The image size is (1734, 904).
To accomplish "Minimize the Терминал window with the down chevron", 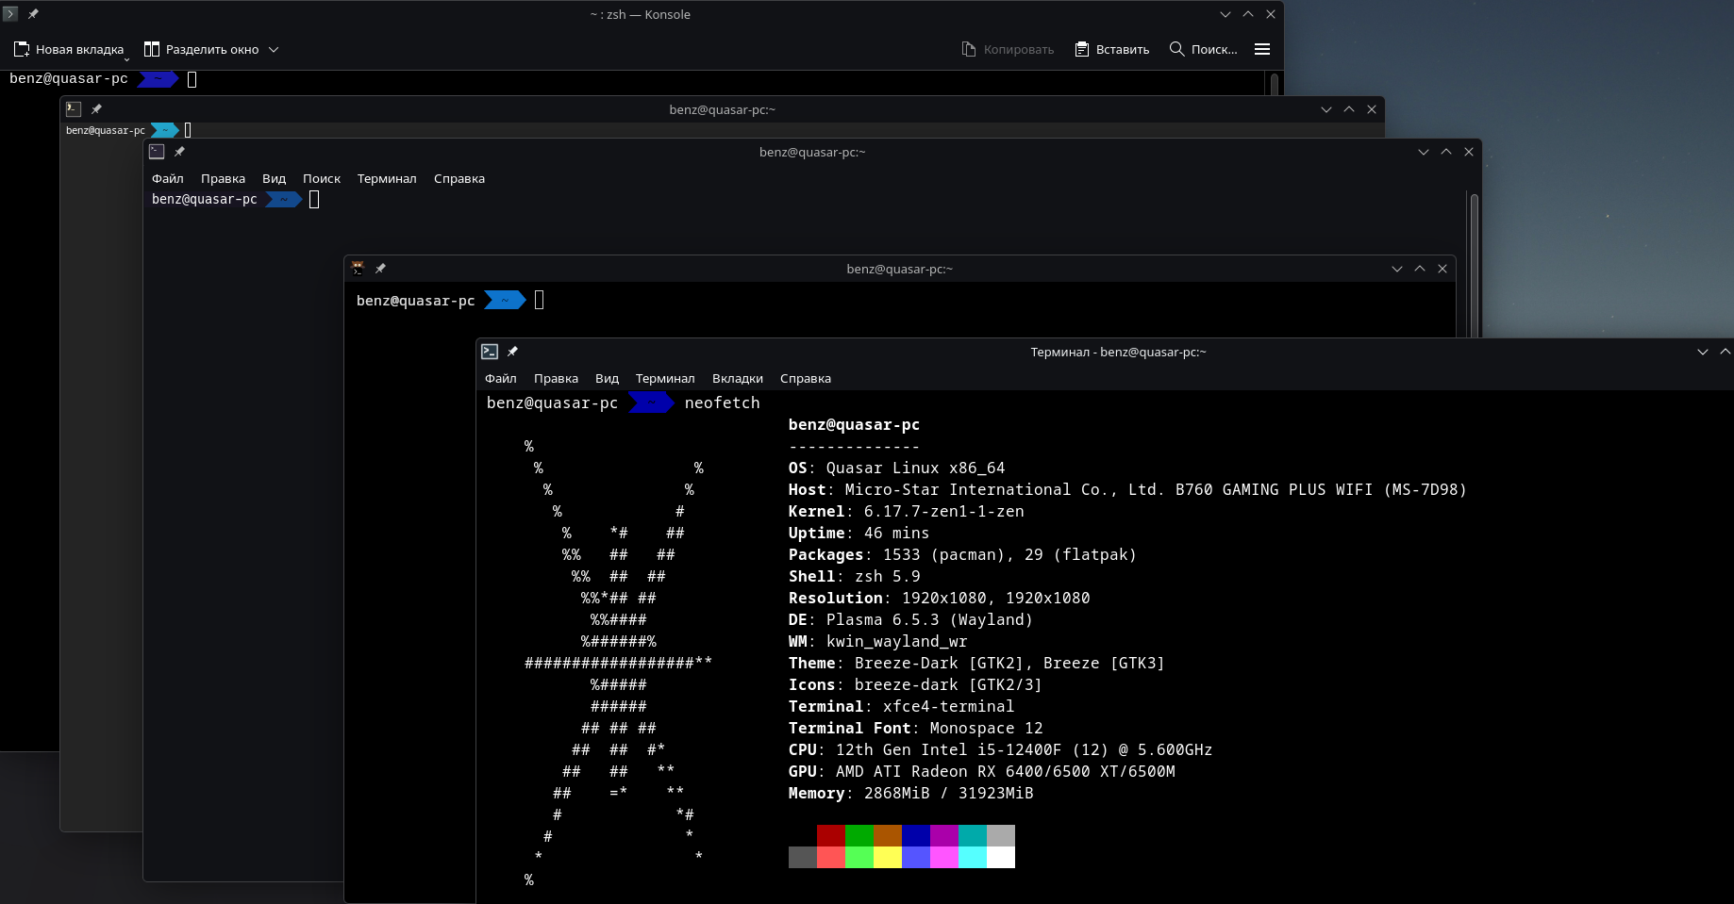I will (1702, 352).
